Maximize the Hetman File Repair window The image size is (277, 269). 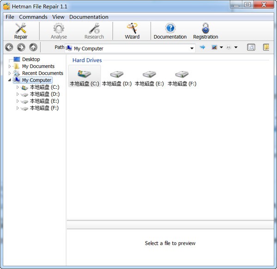[x=247, y=5]
